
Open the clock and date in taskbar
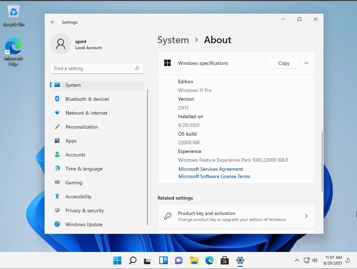tap(333, 260)
